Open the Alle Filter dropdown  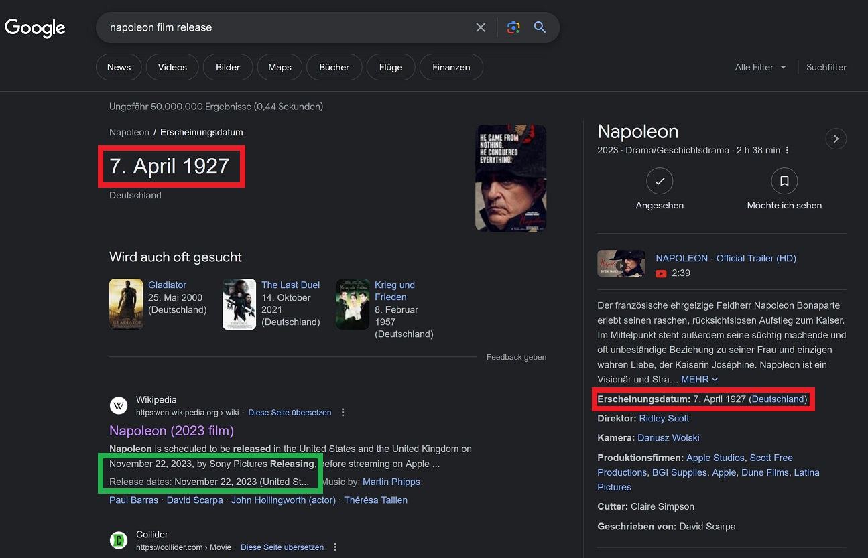(761, 67)
